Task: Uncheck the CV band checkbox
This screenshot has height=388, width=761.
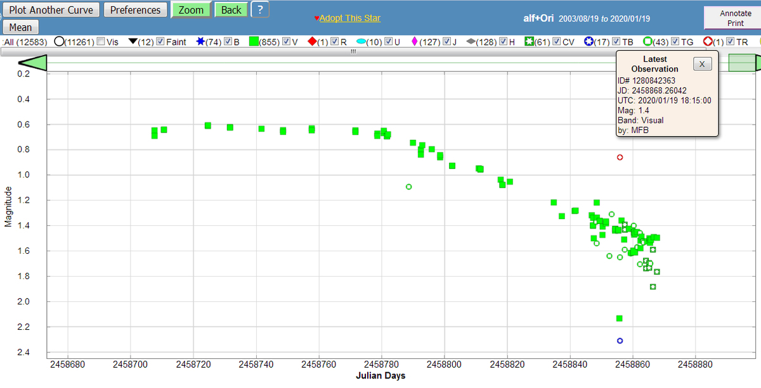Action: pyautogui.click(x=557, y=42)
